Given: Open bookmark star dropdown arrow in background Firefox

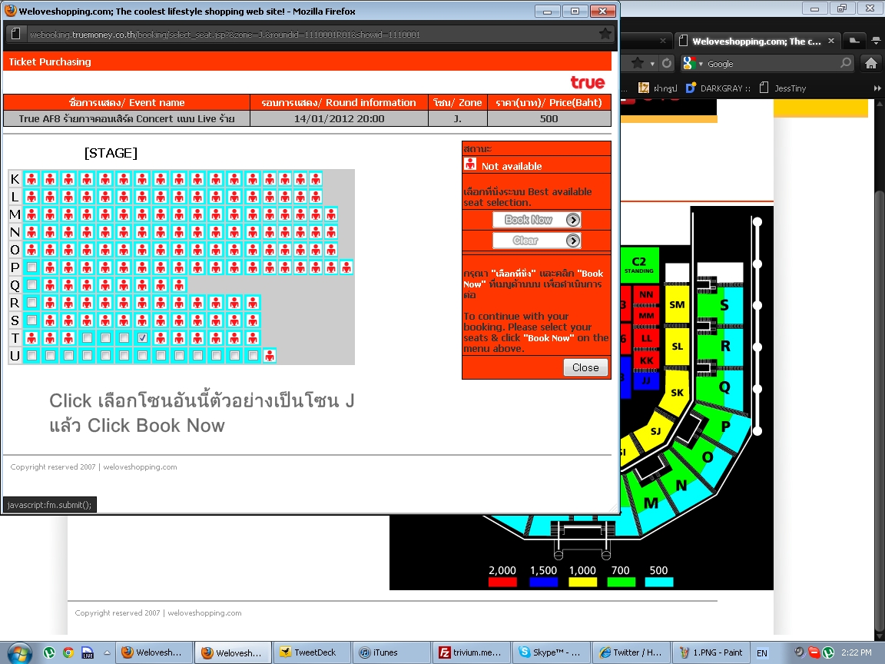Looking at the screenshot, I should tap(652, 64).
